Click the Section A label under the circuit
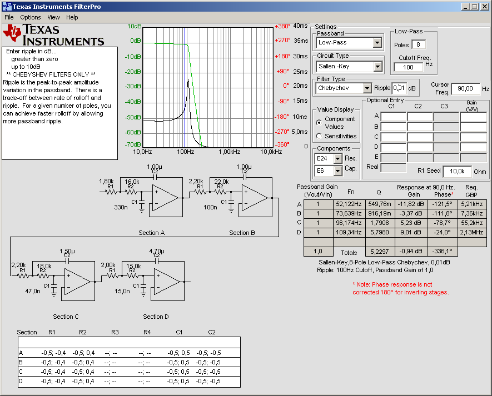 152,233
